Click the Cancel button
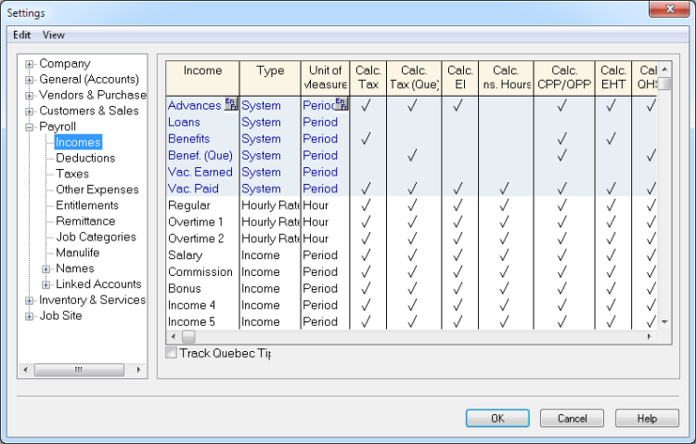 coord(572,419)
